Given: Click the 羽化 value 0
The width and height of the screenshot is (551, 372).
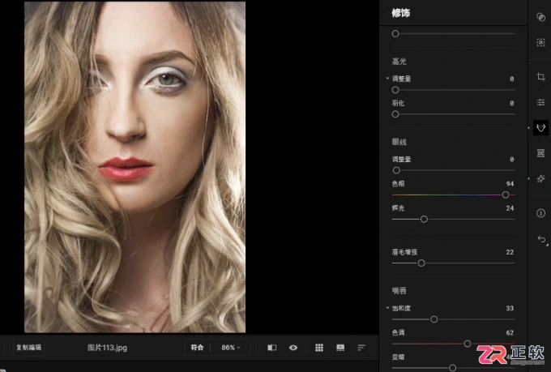Looking at the screenshot, I should [x=511, y=104].
